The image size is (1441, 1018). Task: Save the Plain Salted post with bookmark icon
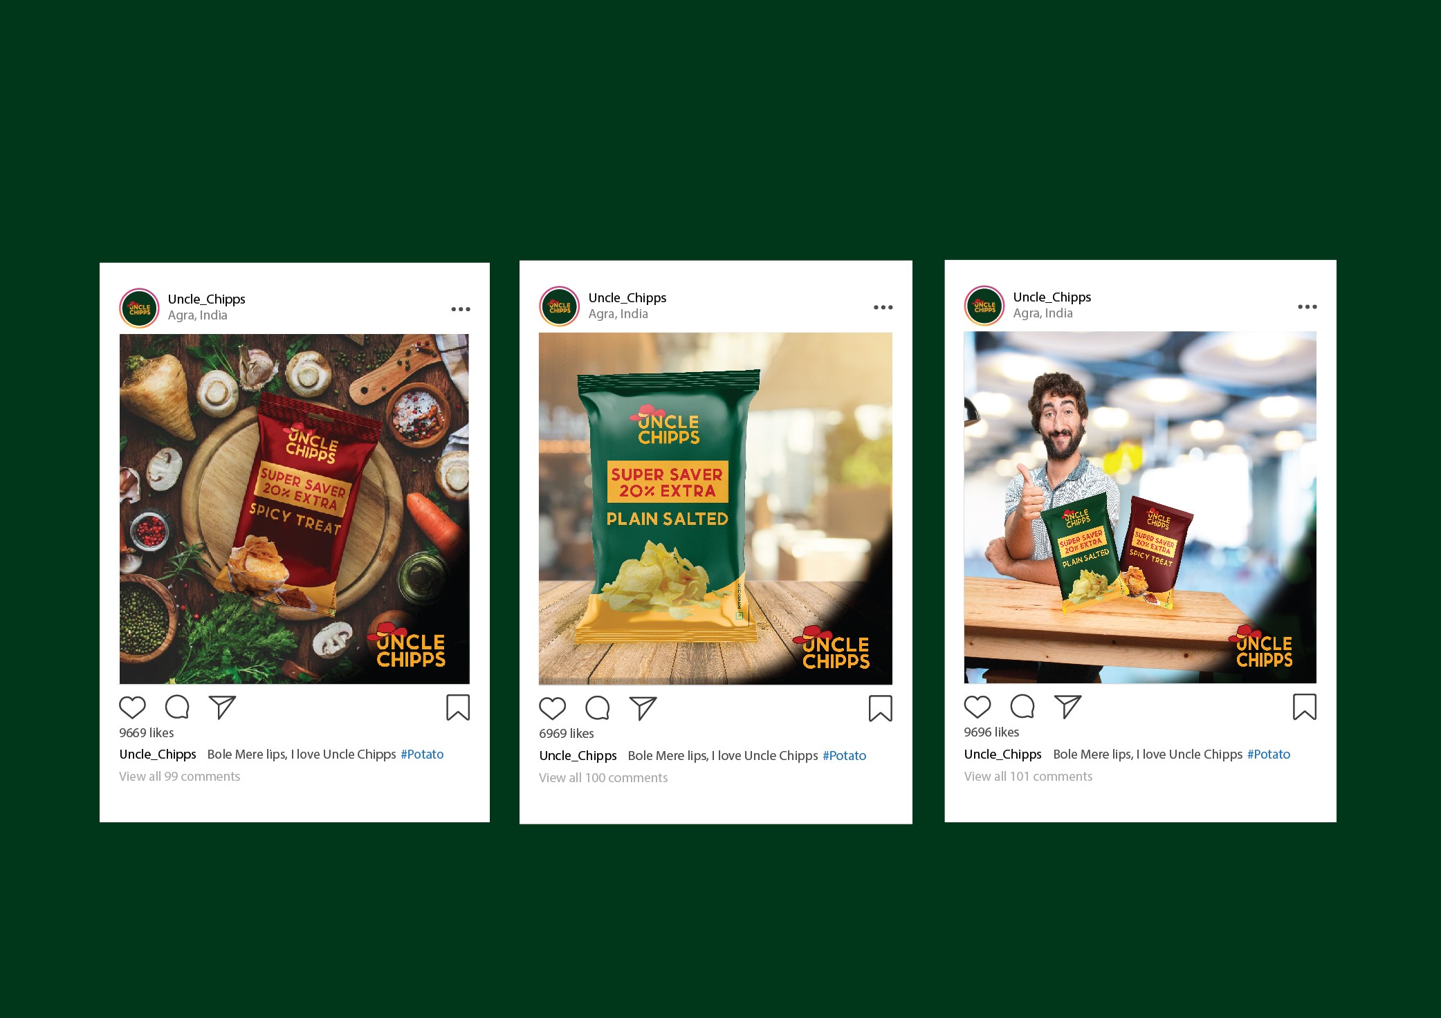pos(881,709)
